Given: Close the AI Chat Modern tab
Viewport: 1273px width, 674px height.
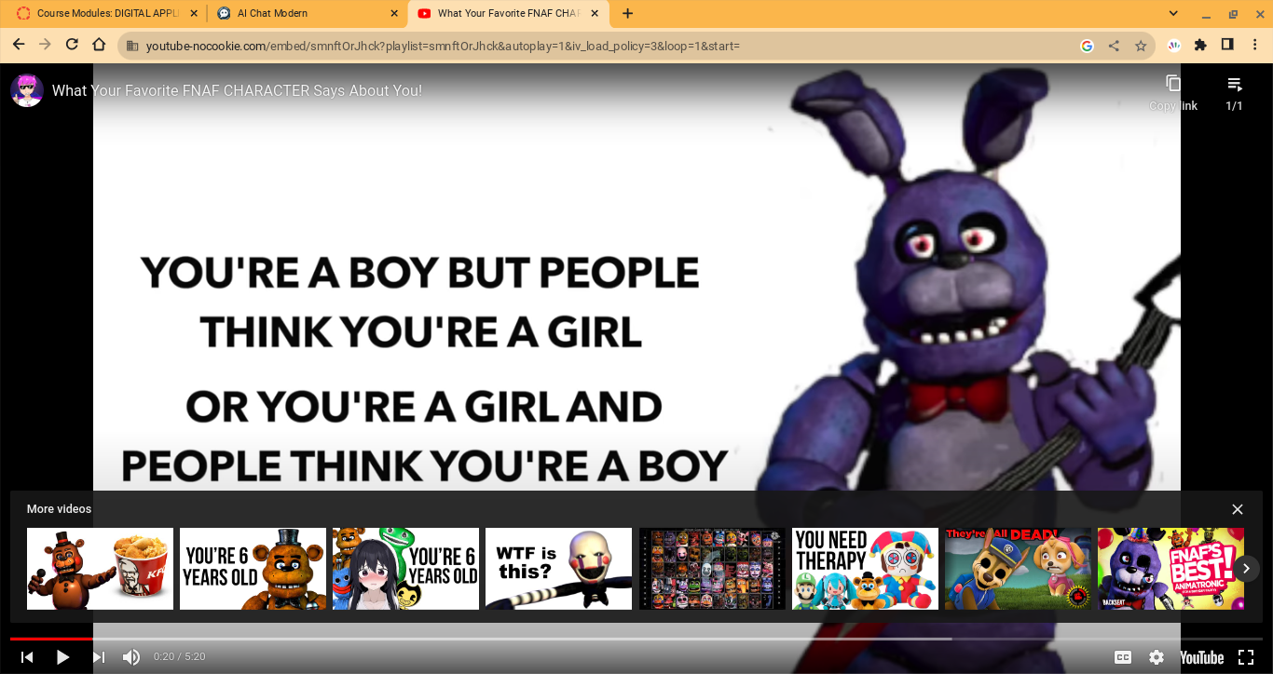Looking at the screenshot, I should click(394, 13).
